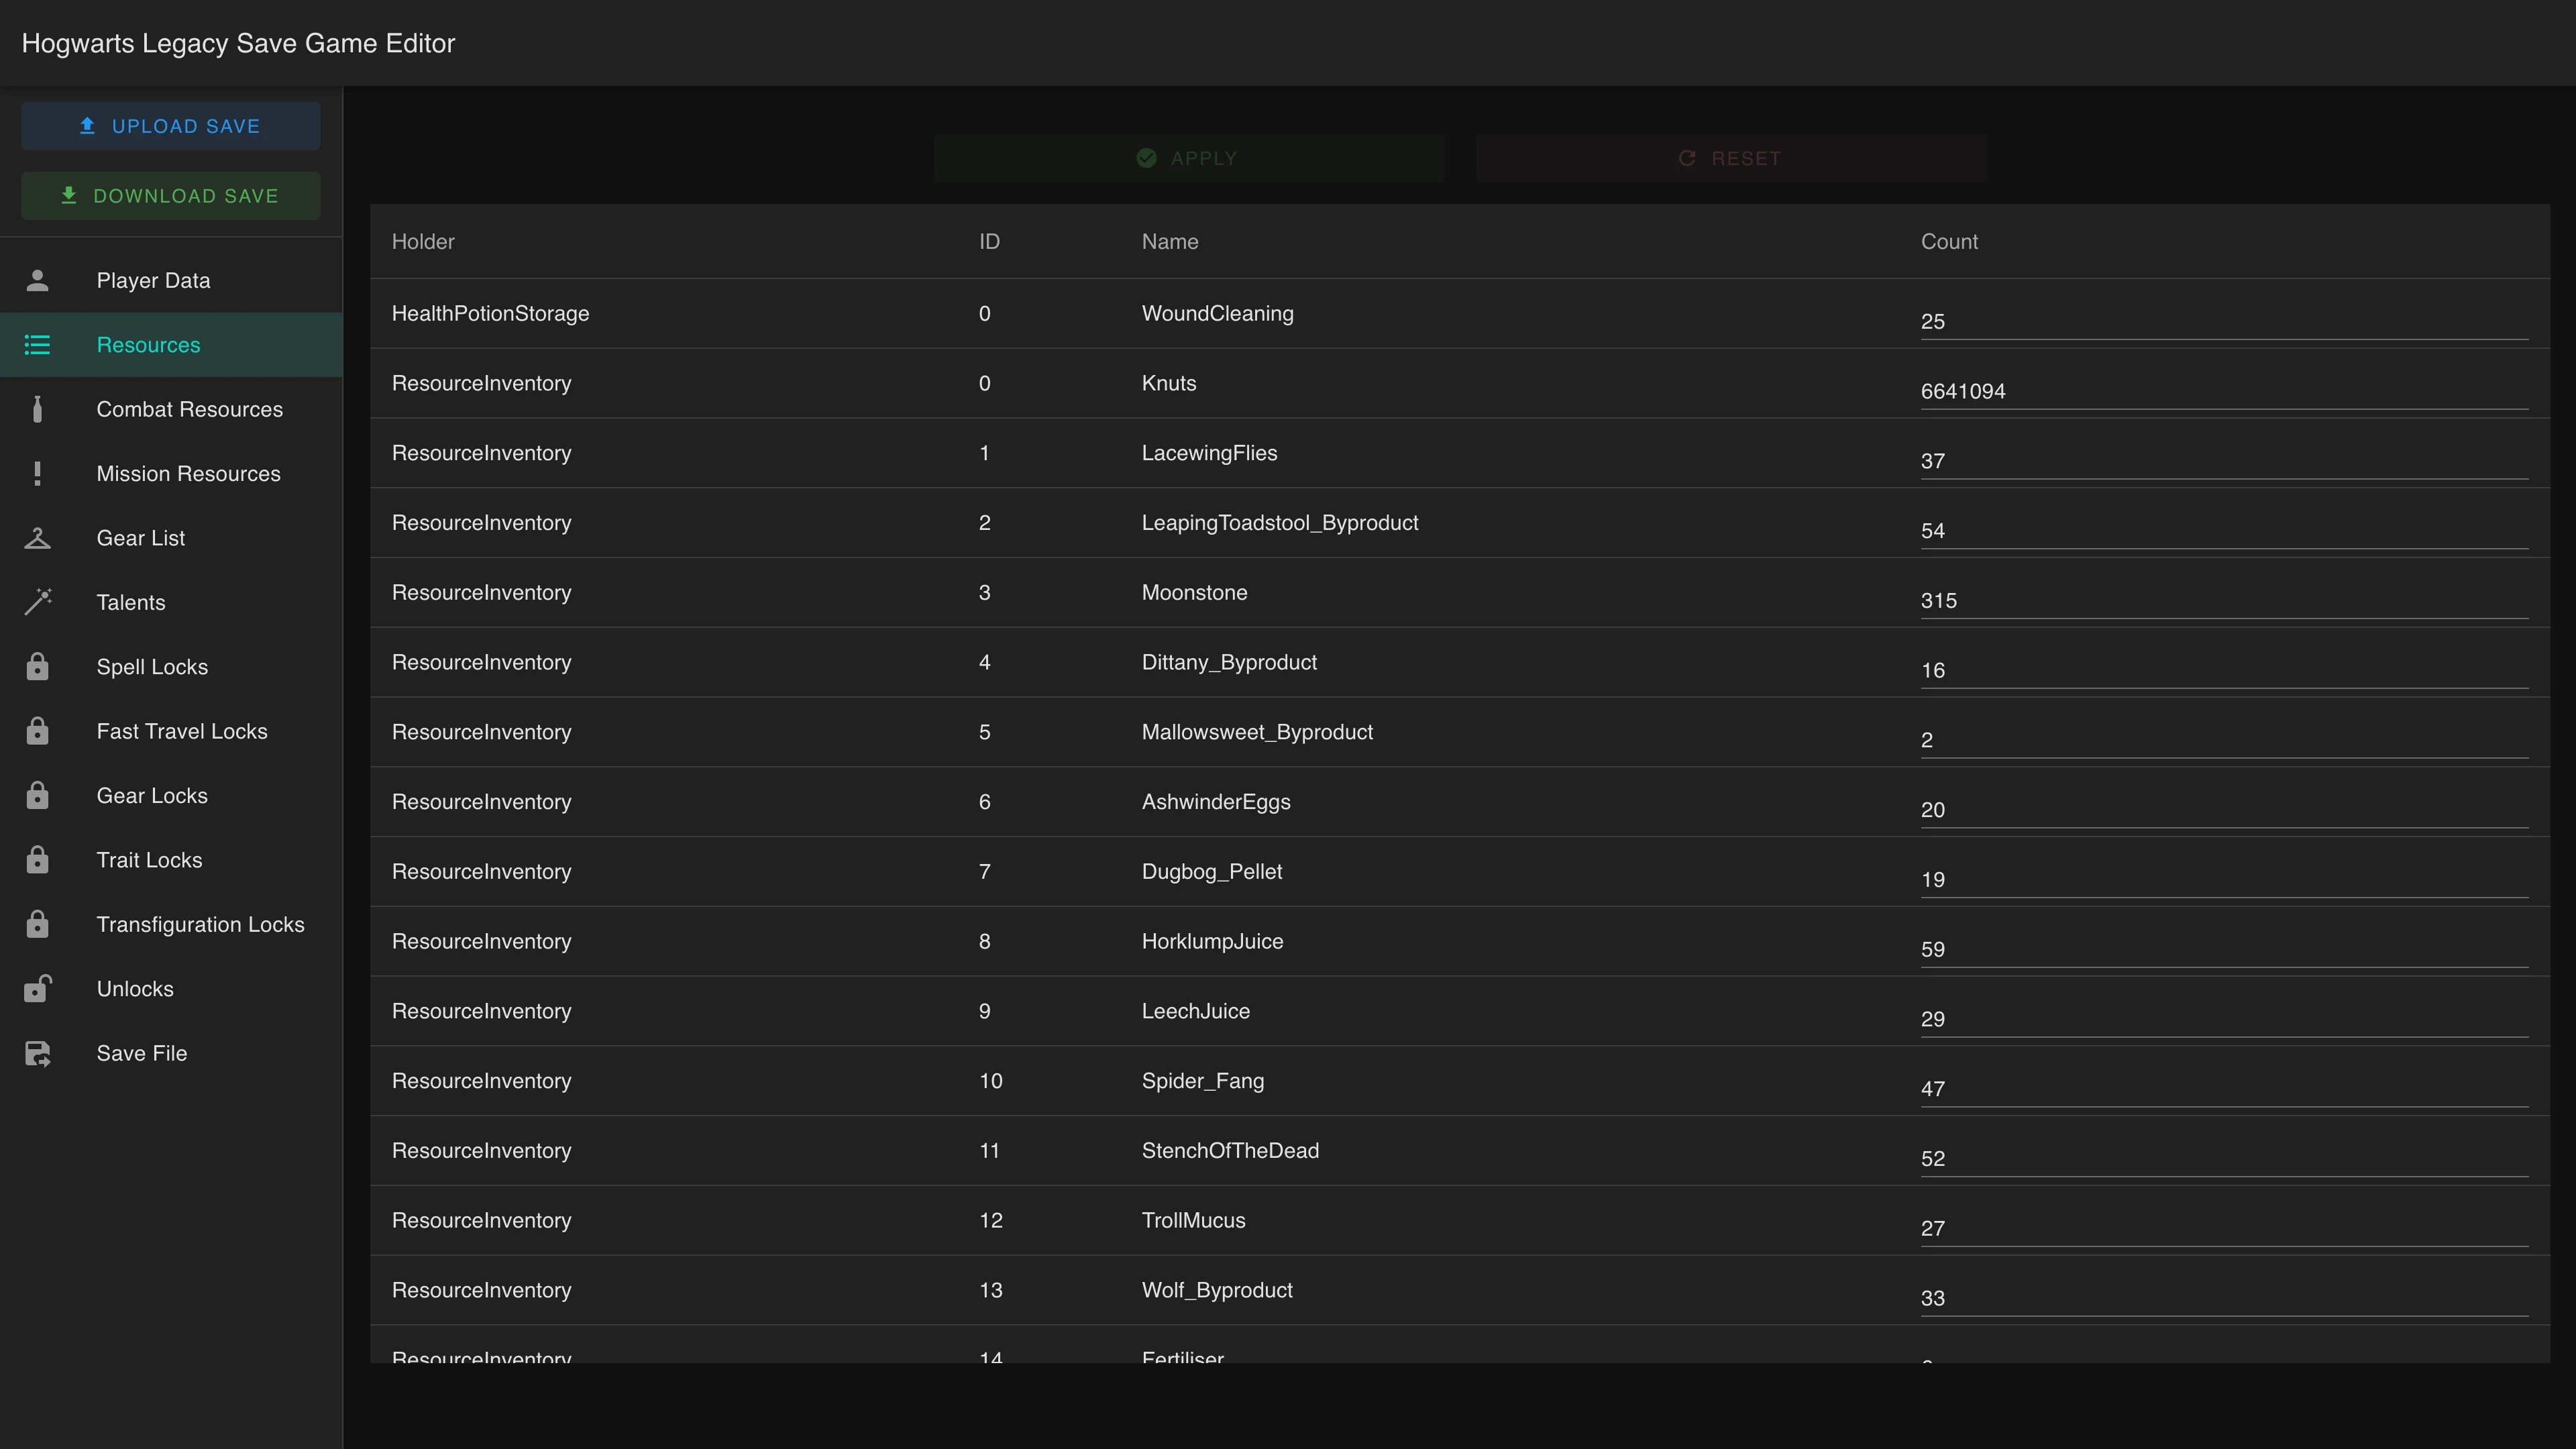Click the Name column header
This screenshot has width=2576, height=1449.
tap(1170, 242)
